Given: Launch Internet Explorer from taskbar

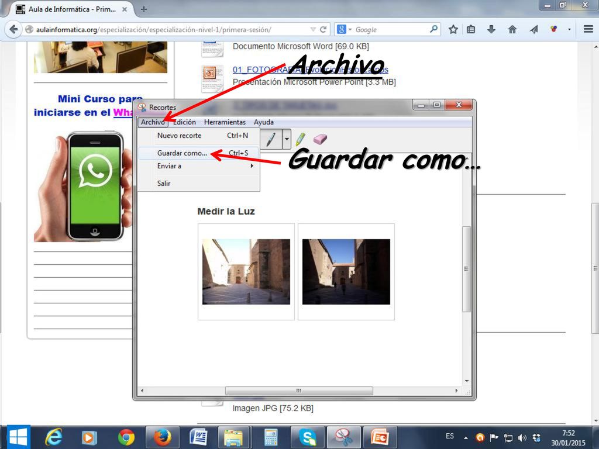Looking at the screenshot, I should (53, 437).
